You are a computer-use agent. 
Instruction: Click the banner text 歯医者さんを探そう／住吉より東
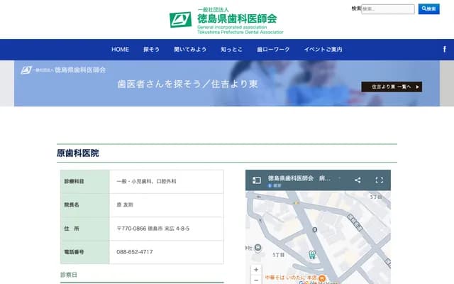(187, 84)
